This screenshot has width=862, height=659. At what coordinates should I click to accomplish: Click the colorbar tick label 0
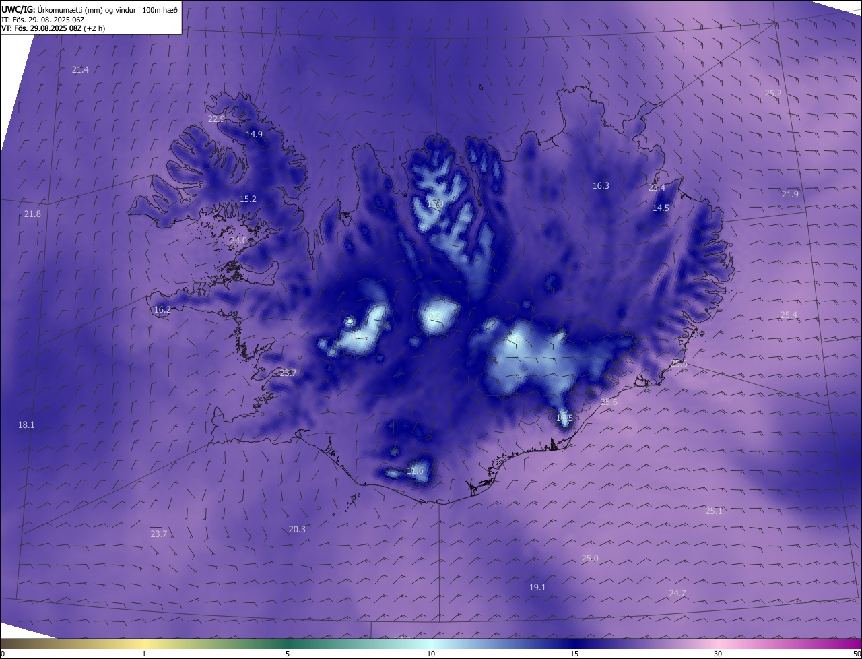point(3,654)
